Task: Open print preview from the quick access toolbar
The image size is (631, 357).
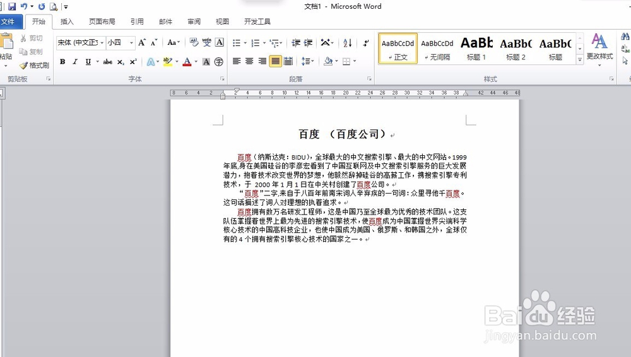Action: point(54,6)
